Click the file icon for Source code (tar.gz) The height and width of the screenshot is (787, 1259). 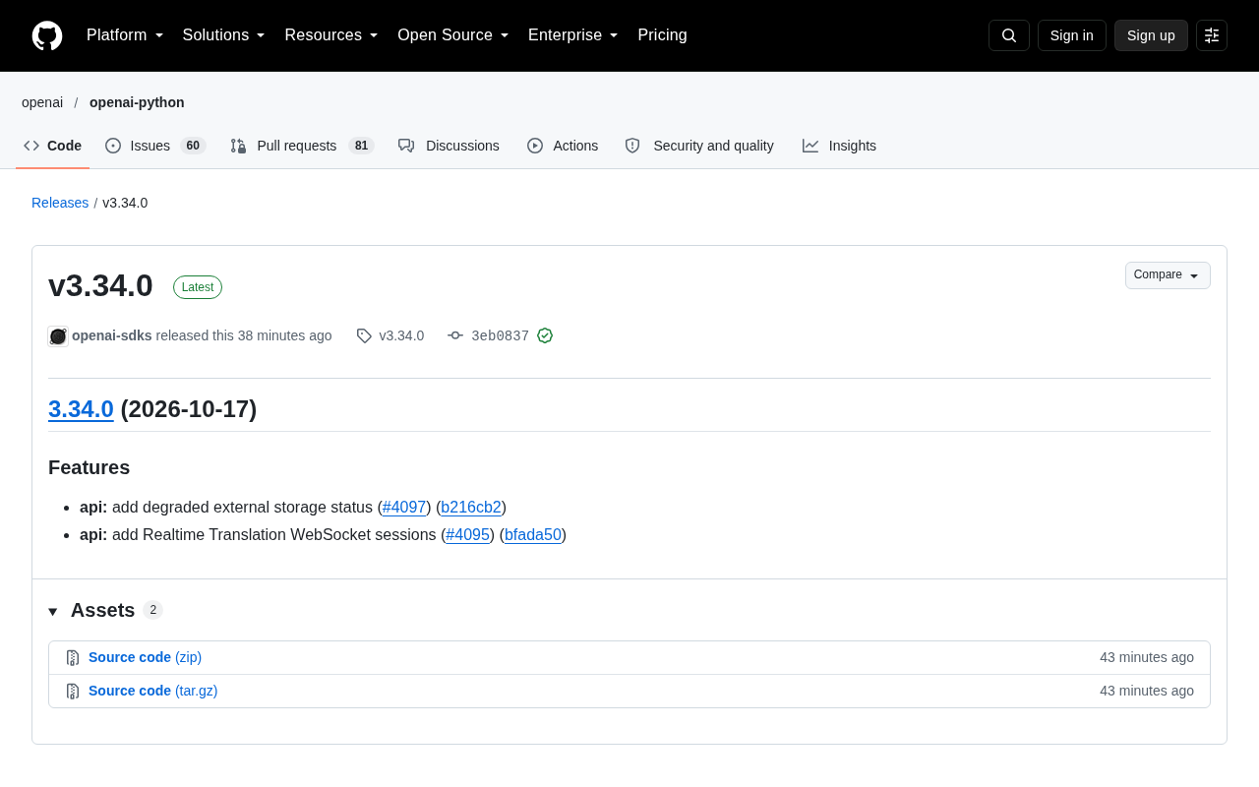[x=73, y=692]
